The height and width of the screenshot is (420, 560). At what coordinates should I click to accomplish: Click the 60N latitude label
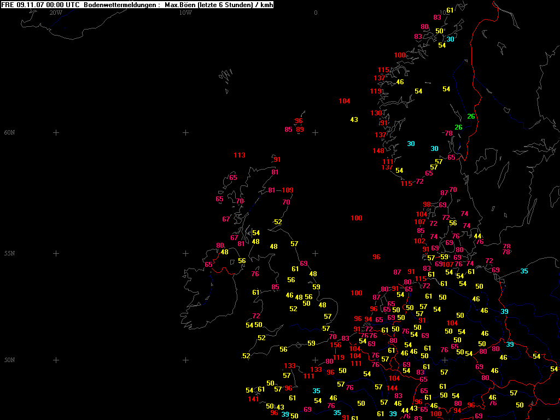9,132
